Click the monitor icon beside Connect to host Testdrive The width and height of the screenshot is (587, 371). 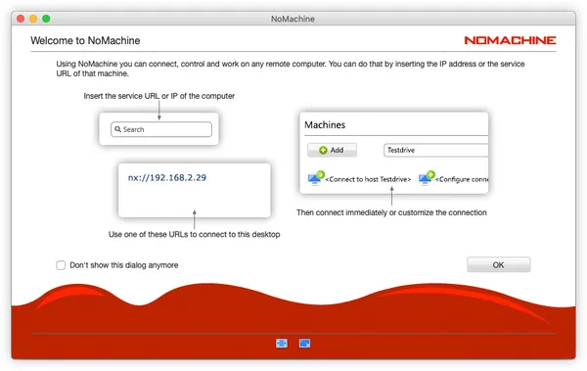316,178
